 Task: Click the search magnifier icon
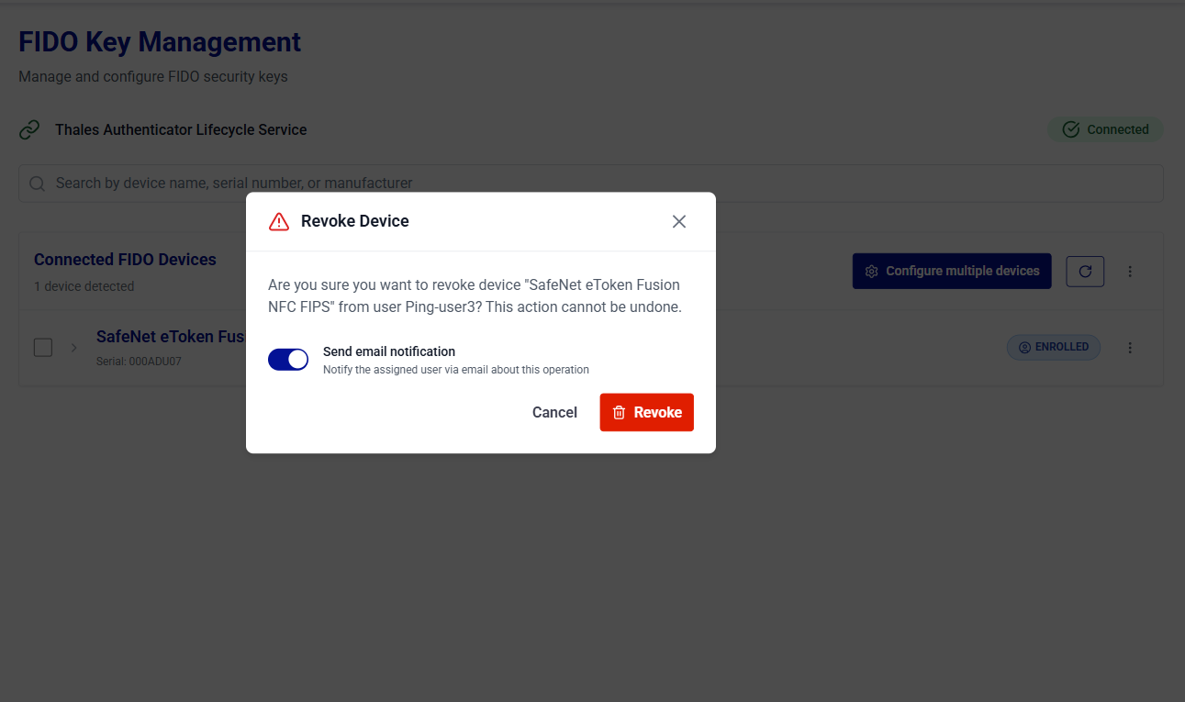pos(38,184)
